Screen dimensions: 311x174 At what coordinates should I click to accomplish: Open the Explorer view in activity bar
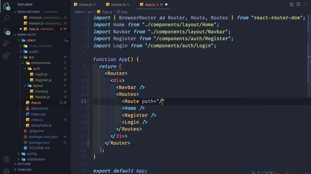(x=6, y=6)
